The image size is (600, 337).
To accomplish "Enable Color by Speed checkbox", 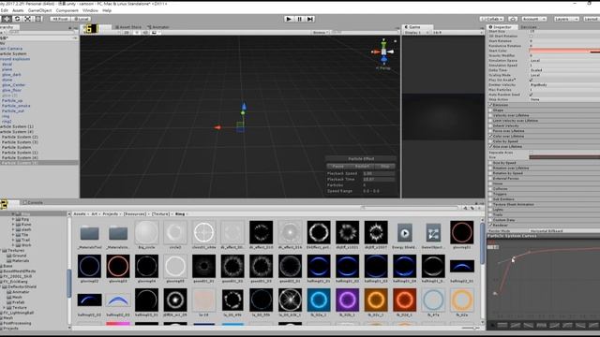I will click(490, 141).
